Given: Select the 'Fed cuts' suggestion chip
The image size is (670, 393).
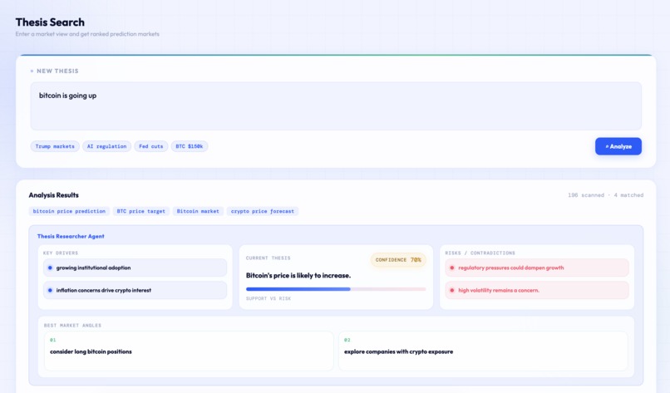Looking at the screenshot, I should tap(150, 146).
